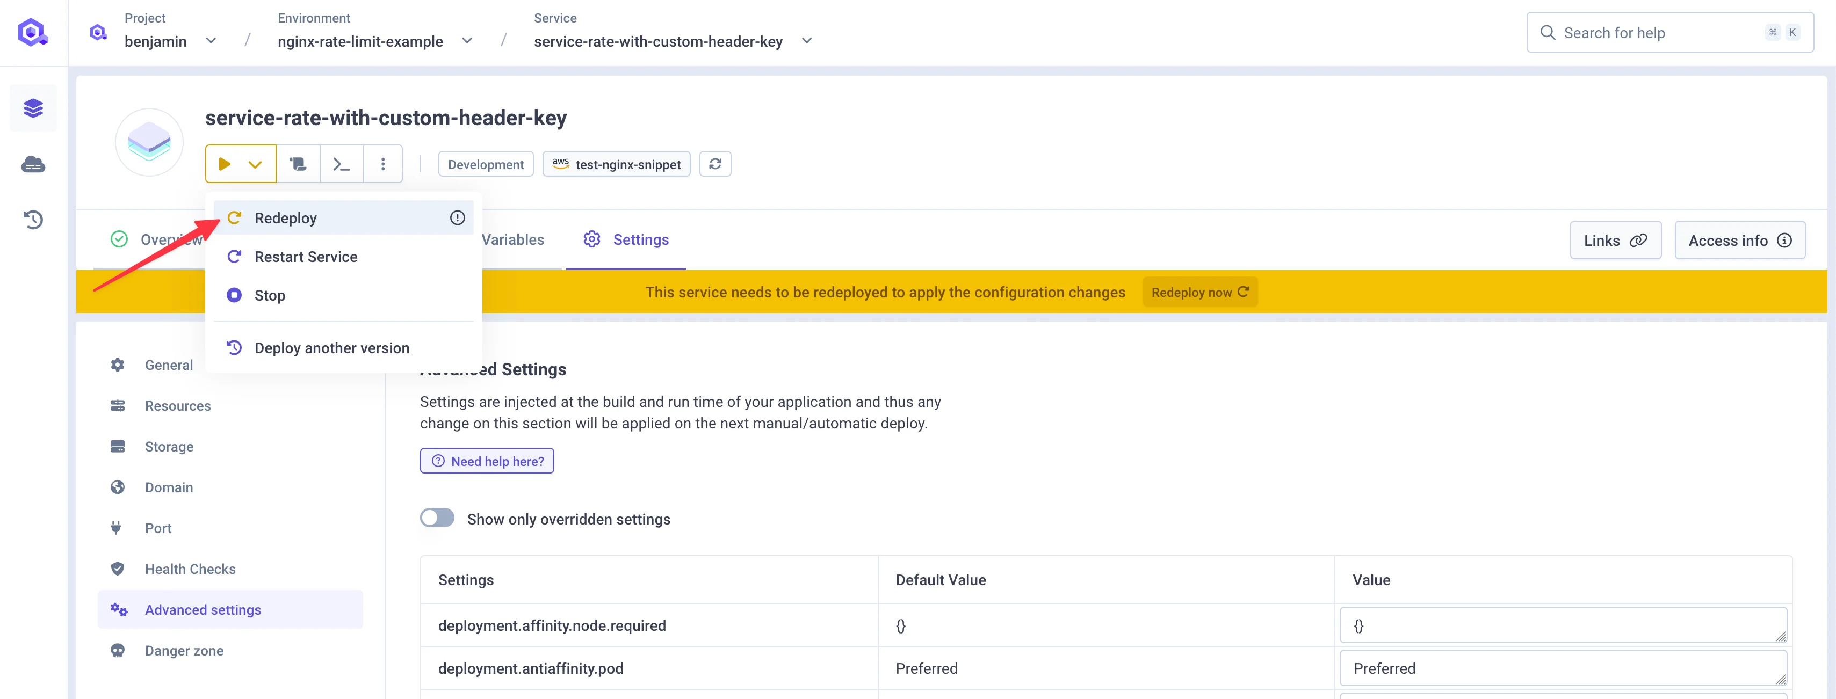This screenshot has width=1836, height=699.
Task: Click the Need help here? link
Action: pyautogui.click(x=487, y=461)
